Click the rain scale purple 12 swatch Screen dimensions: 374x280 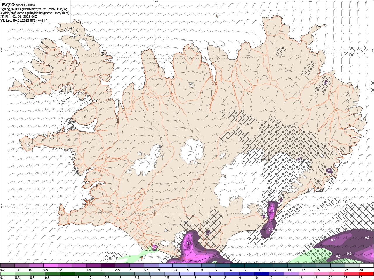coord(277,274)
